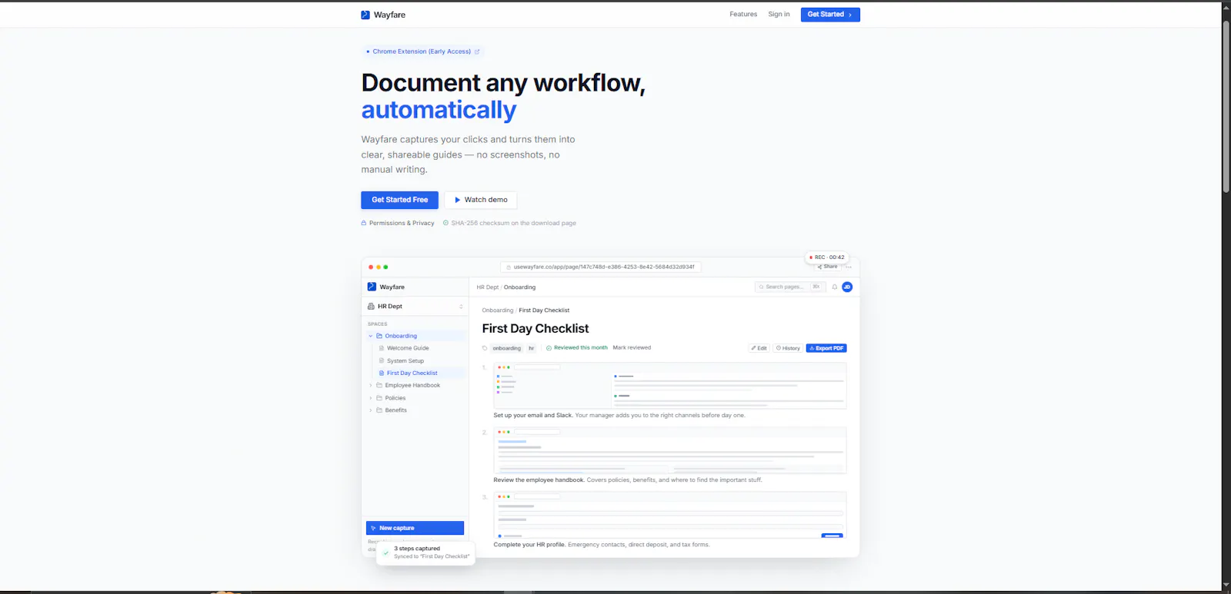The image size is (1231, 594).
Task: Click the onboarding tag chip
Action: pyautogui.click(x=506, y=348)
